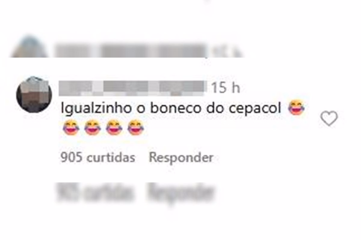The height and width of the screenshot is (240, 361).
Task: Click the second laughing emoji on the second line
Action: point(93,127)
